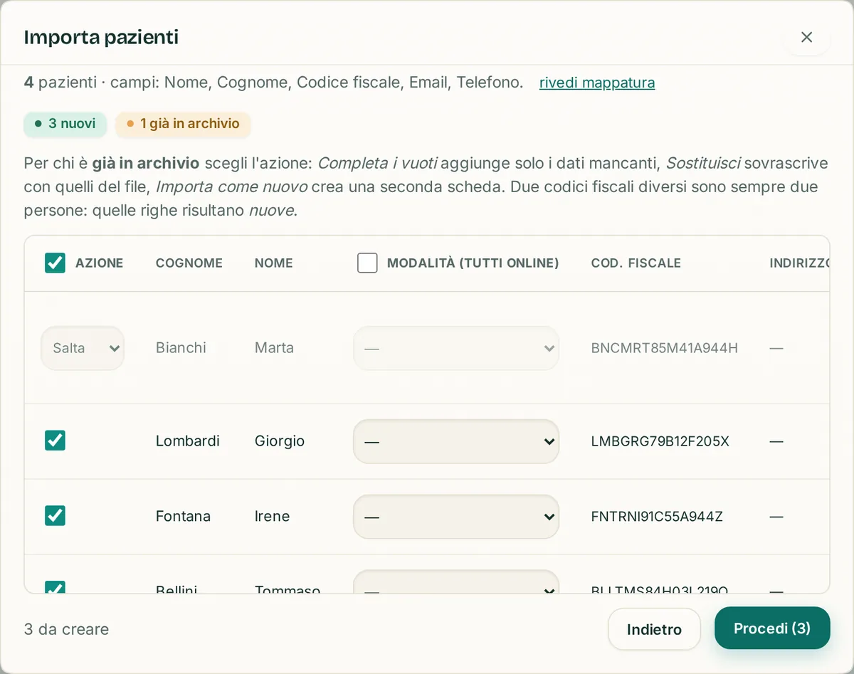854x674 pixels.
Task: Select the Lombardi surname cell
Action: coord(188,441)
